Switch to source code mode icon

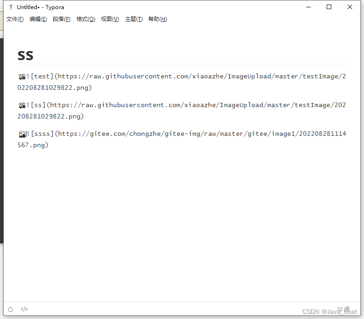point(24,309)
